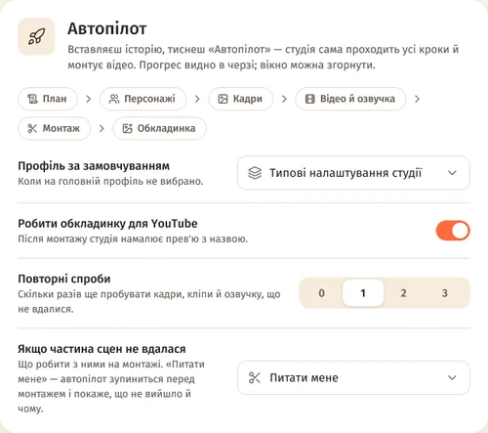Click the Автопілот heading
This screenshot has width=488, height=433.
click(x=107, y=28)
